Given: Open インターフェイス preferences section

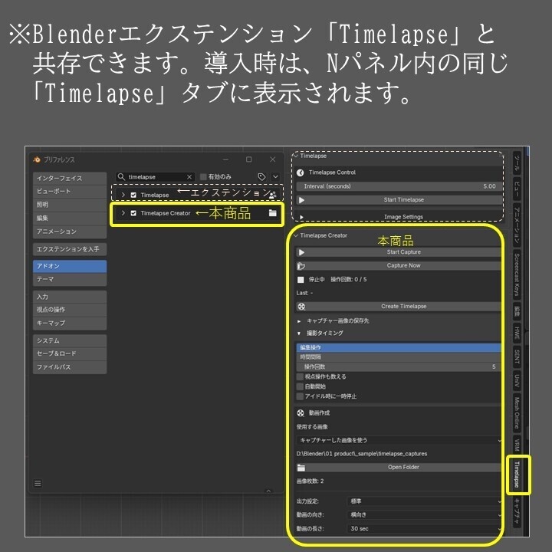Looking at the screenshot, I should click(x=70, y=178).
